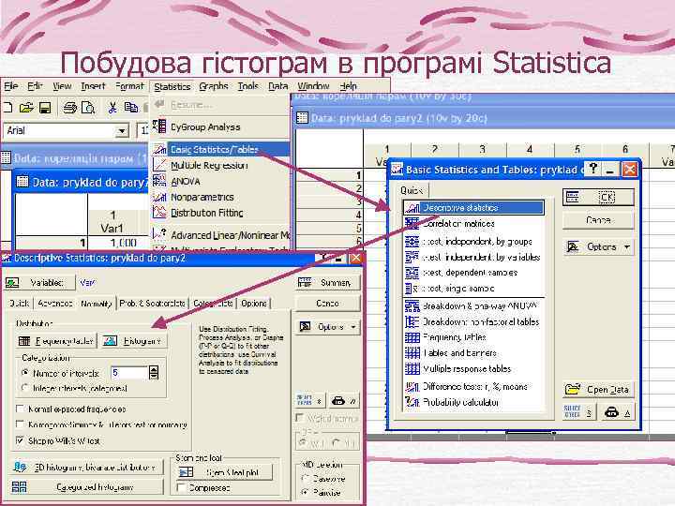Open Options dropdown in Descriptive Statistics dialog

328,327
